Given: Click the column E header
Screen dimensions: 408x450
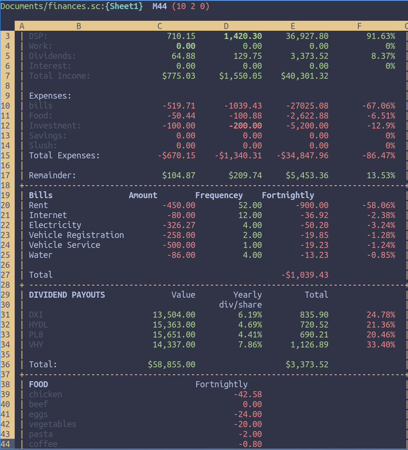Looking at the screenshot, I should [x=293, y=26].
